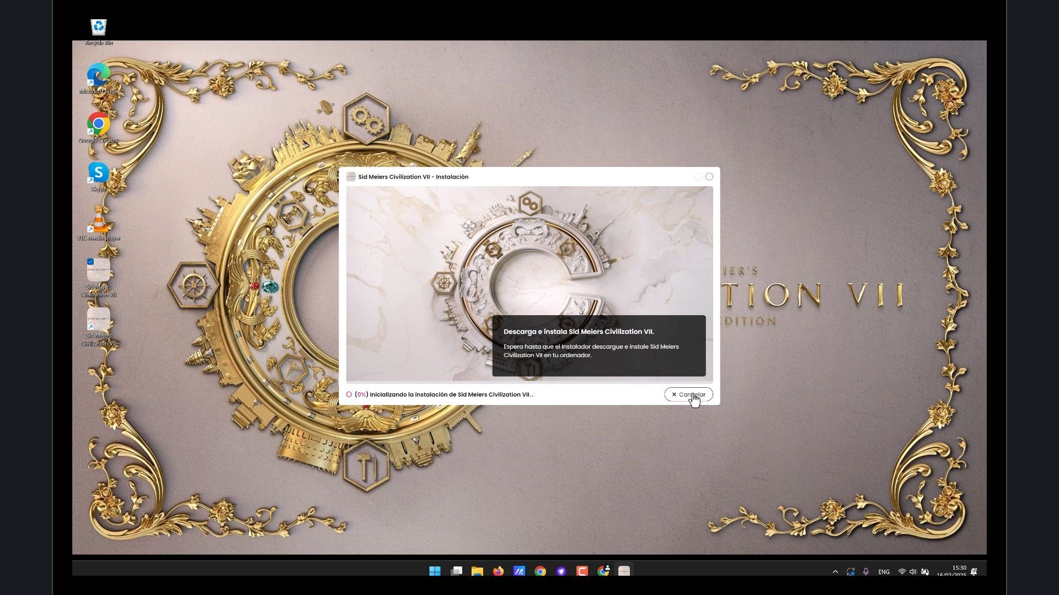Minimize the Civilization VII installer window

coord(698,177)
